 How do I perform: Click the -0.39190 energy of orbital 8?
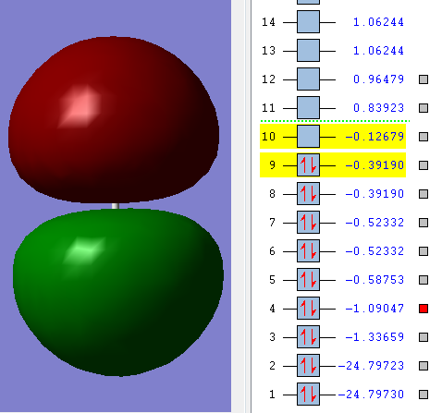coord(374,194)
